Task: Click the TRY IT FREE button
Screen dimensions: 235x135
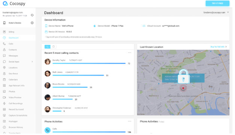Action: coord(217,3)
